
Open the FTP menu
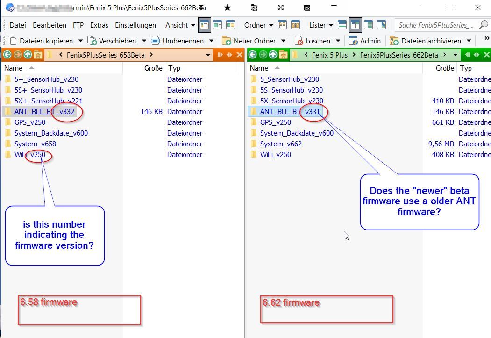coord(78,25)
